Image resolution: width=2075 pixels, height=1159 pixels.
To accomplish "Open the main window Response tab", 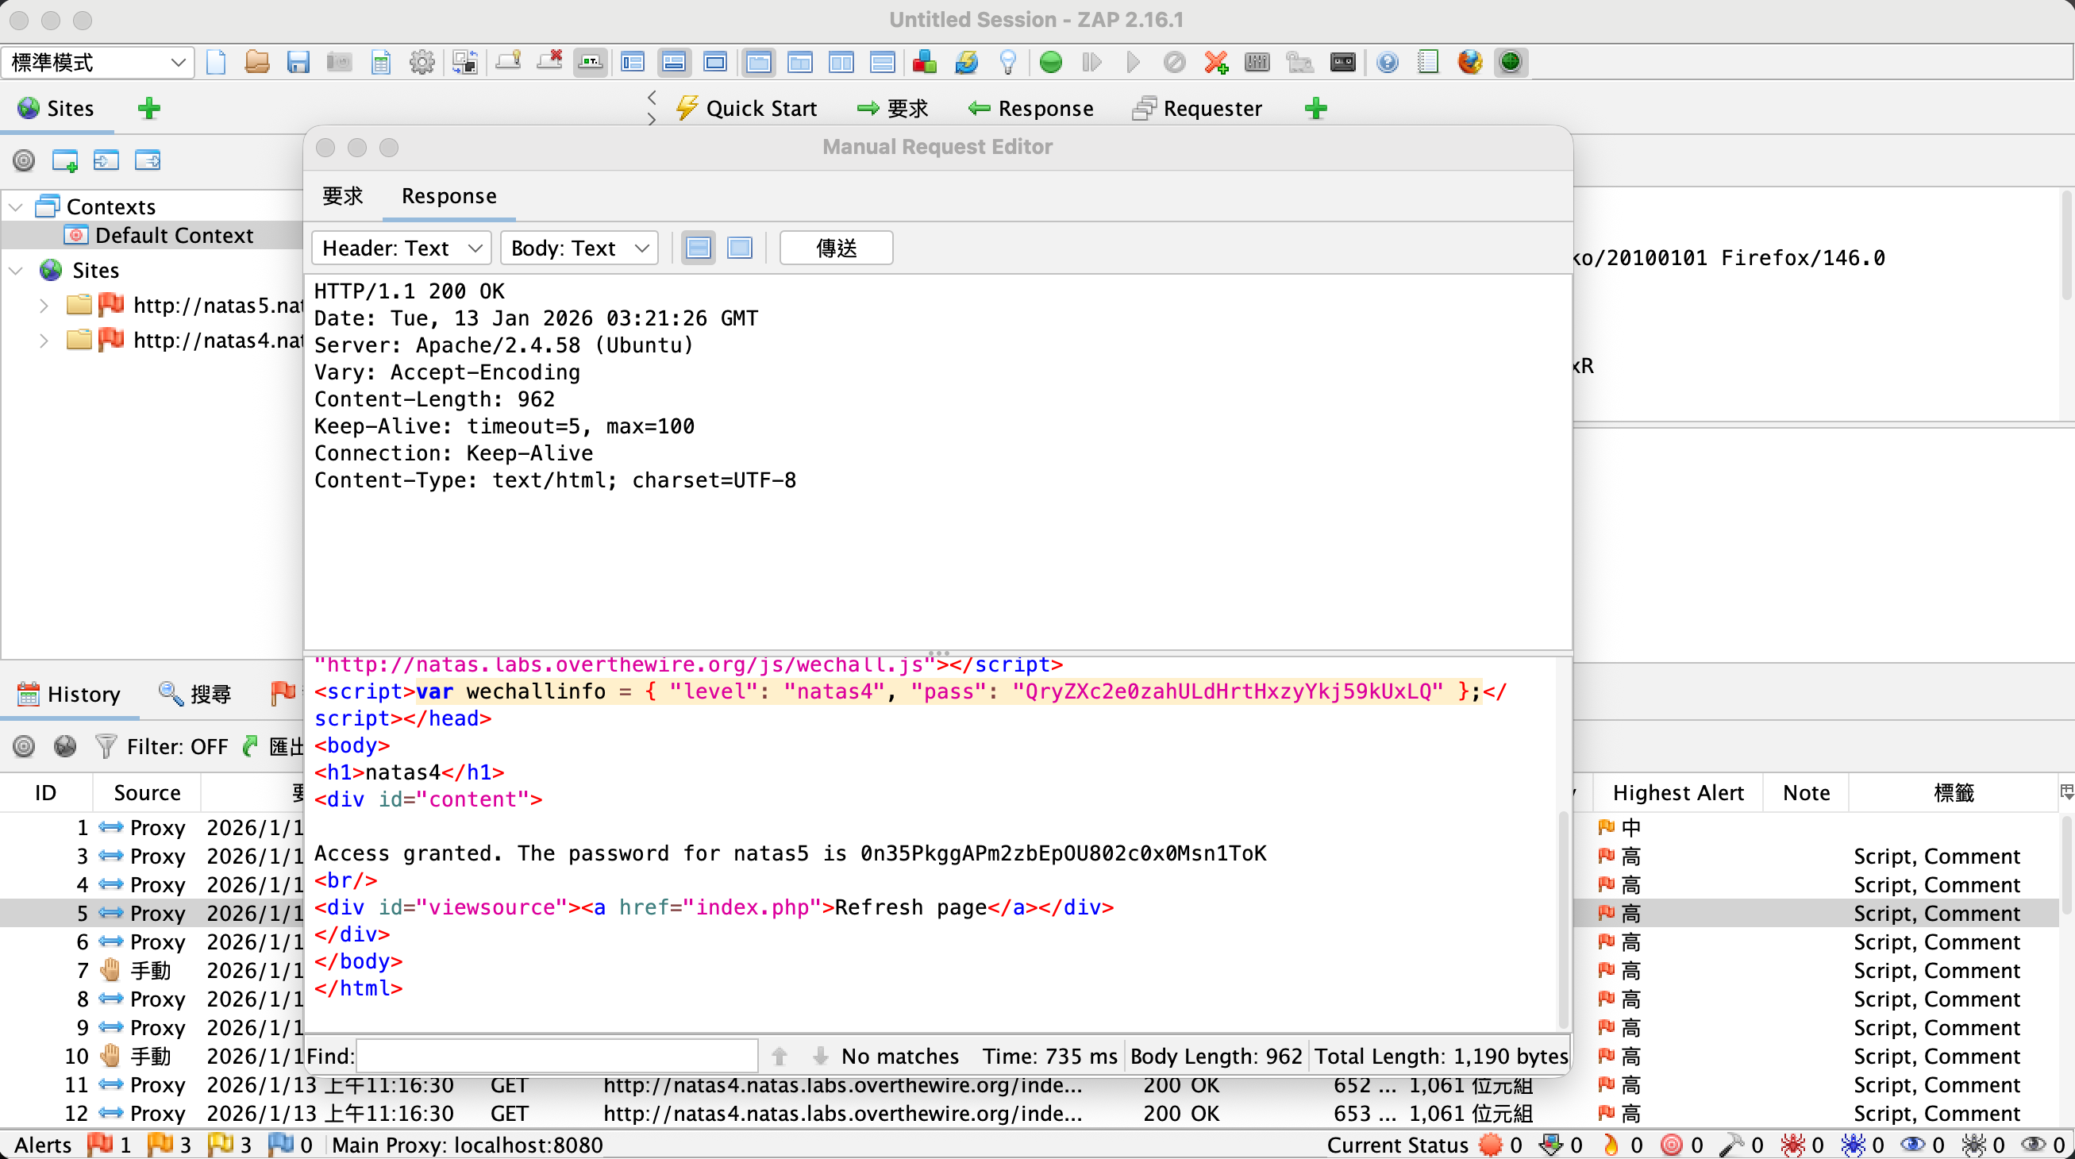I will point(1031,109).
